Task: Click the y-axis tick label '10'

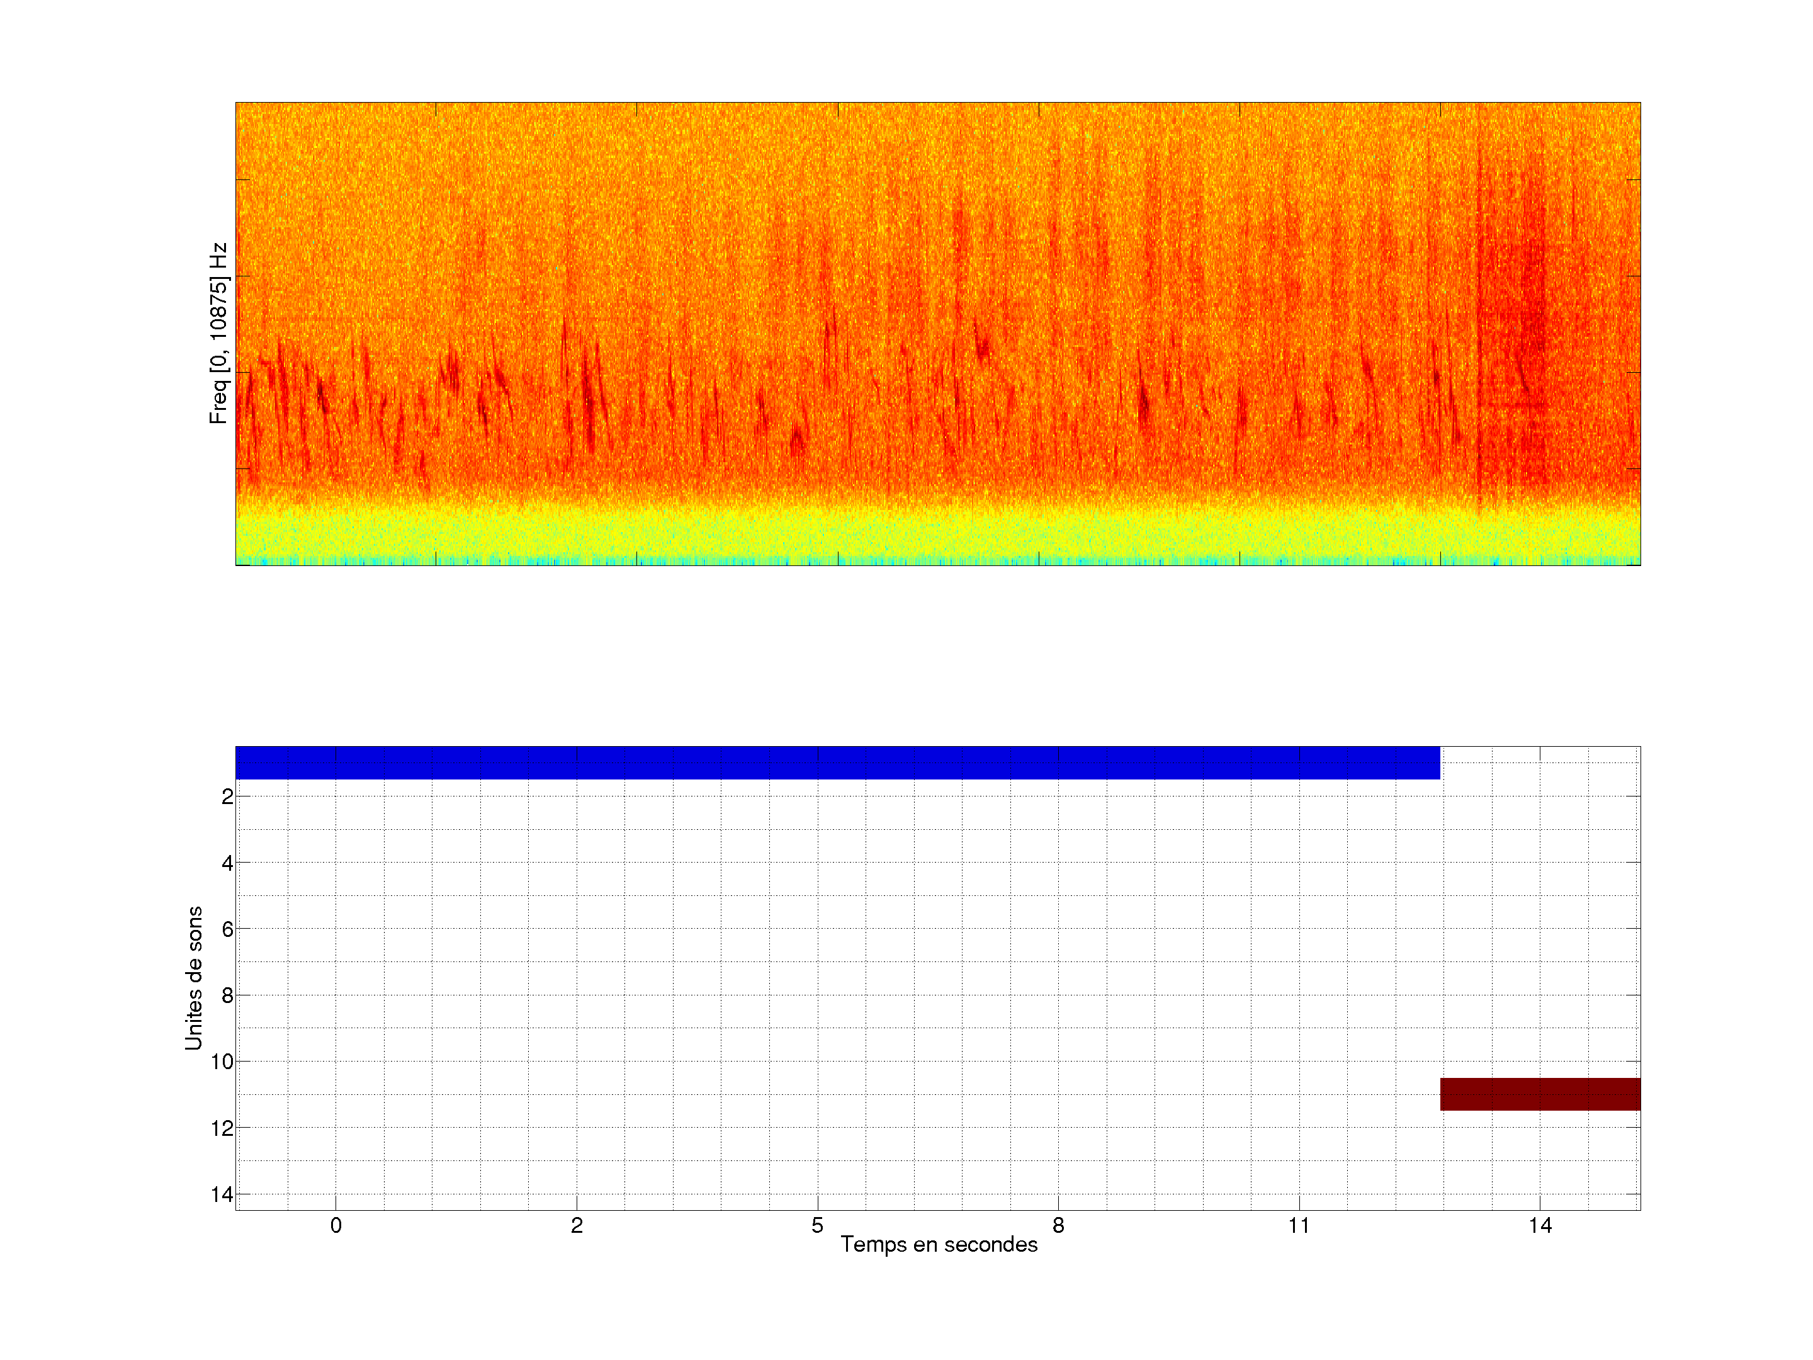Action: (x=222, y=1062)
